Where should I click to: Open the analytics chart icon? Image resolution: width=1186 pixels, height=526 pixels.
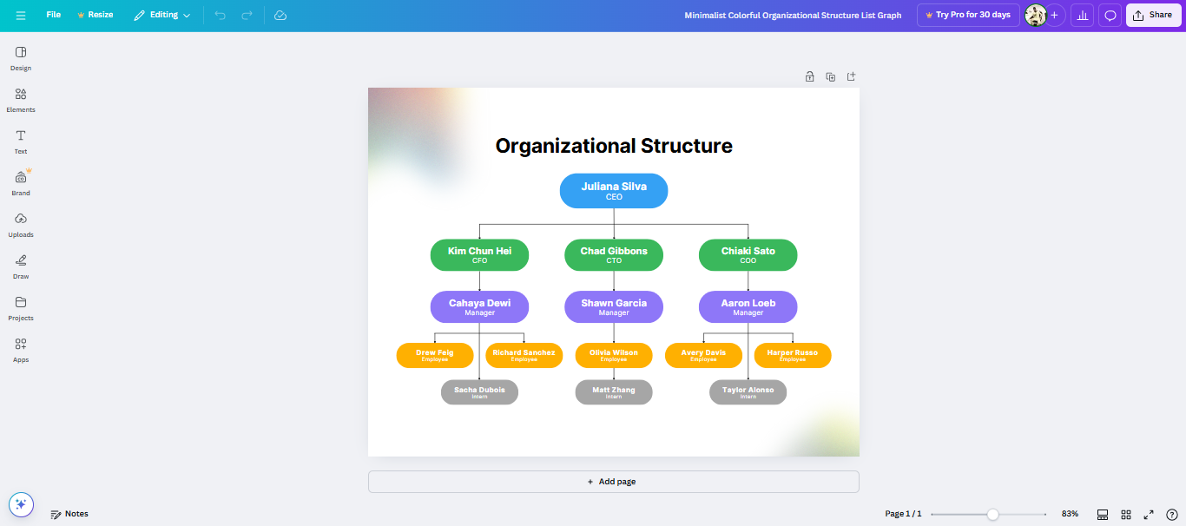click(x=1082, y=16)
